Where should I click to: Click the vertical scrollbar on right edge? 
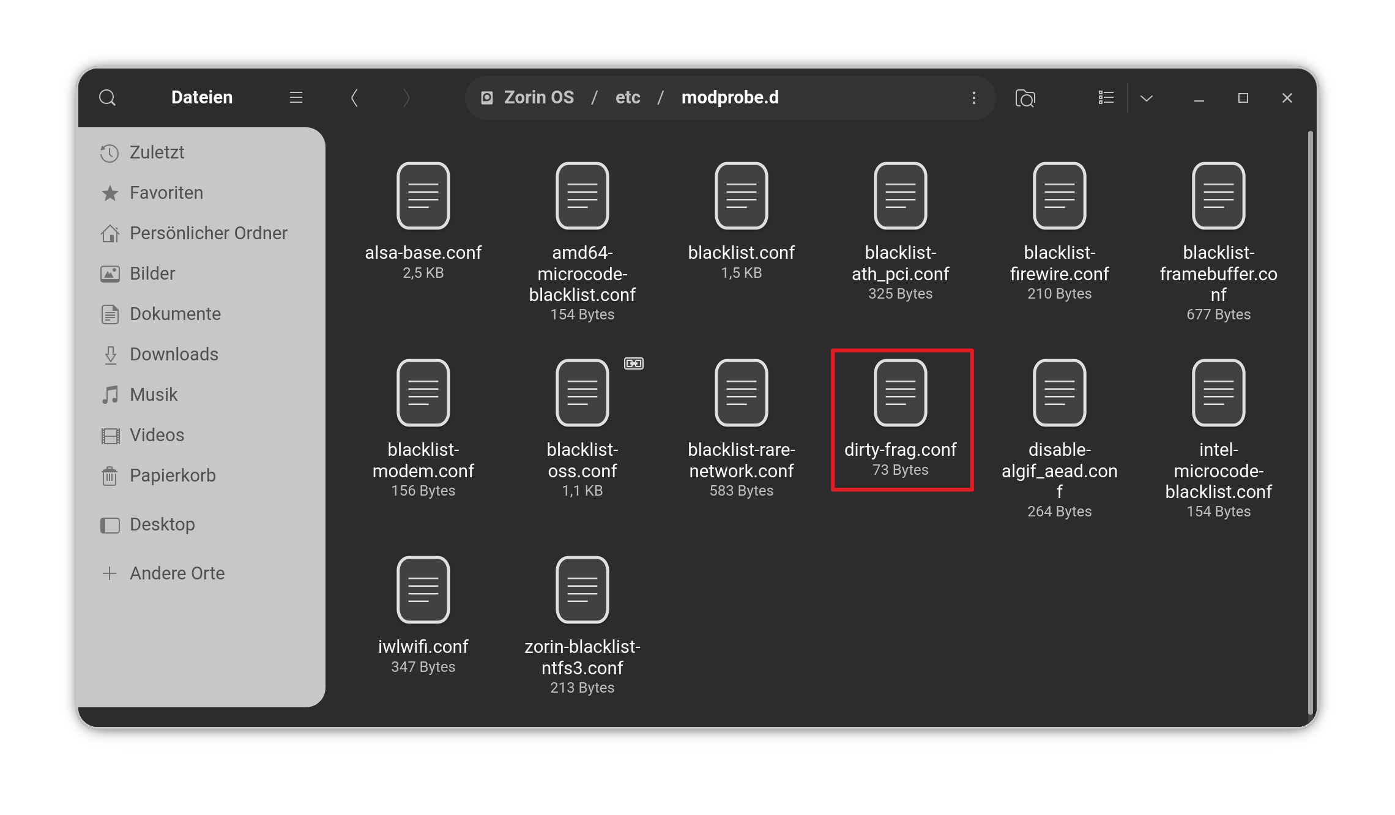tap(1310, 422)
